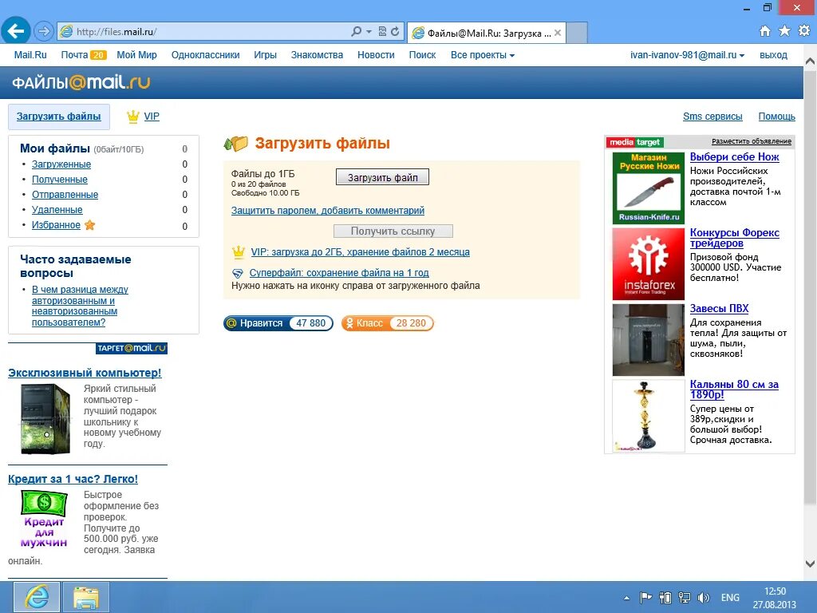
Task: Click the Получить ссылку button
Action: point(393,231)
